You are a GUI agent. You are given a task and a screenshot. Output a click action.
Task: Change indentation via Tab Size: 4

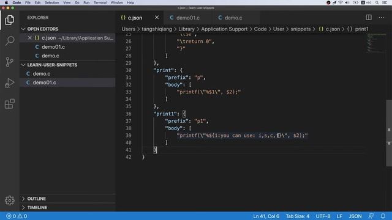point(298,216)
